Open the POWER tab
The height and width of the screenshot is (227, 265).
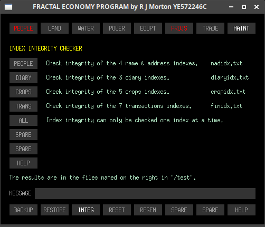coord(117,28)
